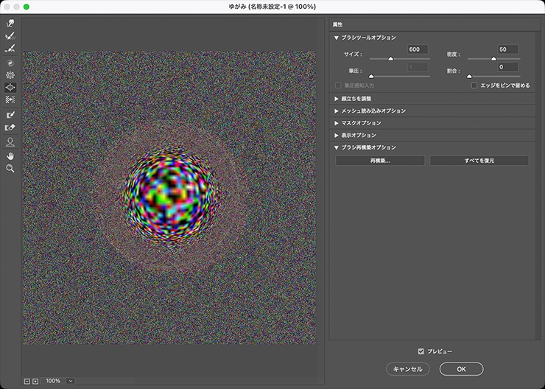Enable エッジをピンで留める checkbox

tap(474, 85)
